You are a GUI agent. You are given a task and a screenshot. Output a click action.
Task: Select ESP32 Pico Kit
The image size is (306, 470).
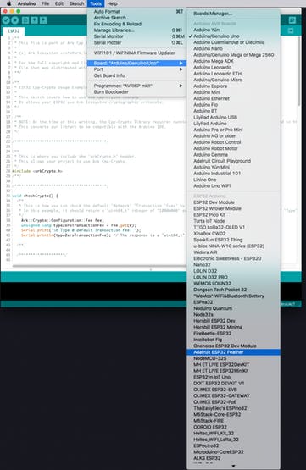pos(233,215)
